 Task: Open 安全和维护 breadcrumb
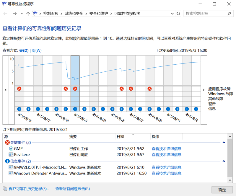pos(99,14)
